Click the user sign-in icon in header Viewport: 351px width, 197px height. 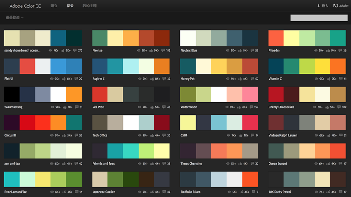pos(319,6)
